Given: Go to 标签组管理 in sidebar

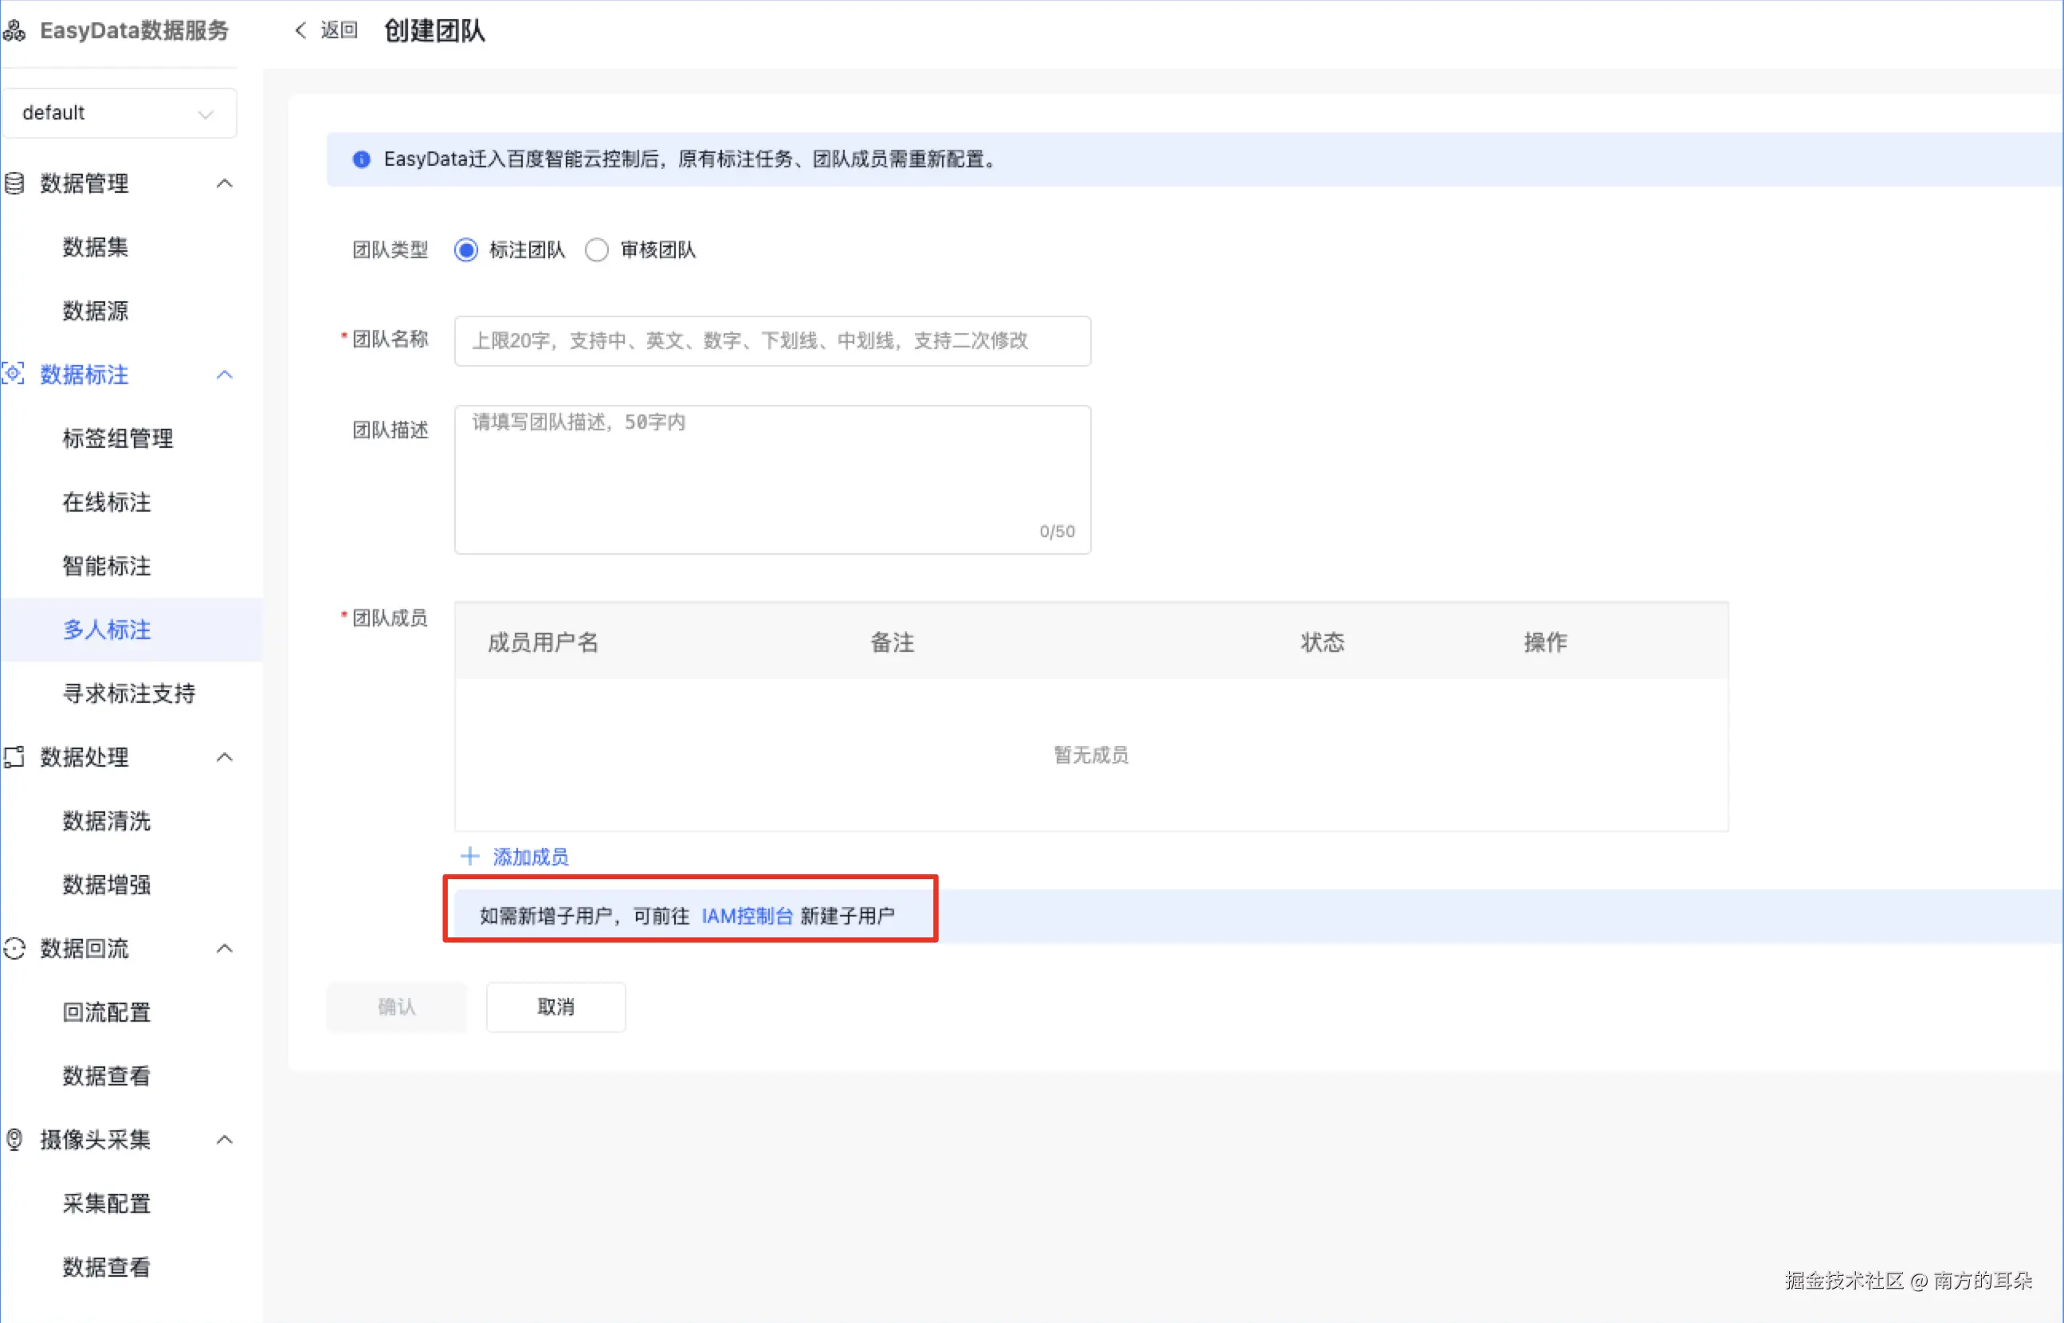Looking at the screenshot, I should click(x=118, y=438).
